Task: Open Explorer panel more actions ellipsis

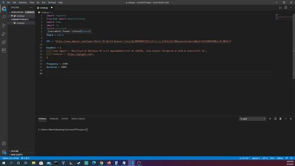Action: pyautogui.click(x=31, y=7)
